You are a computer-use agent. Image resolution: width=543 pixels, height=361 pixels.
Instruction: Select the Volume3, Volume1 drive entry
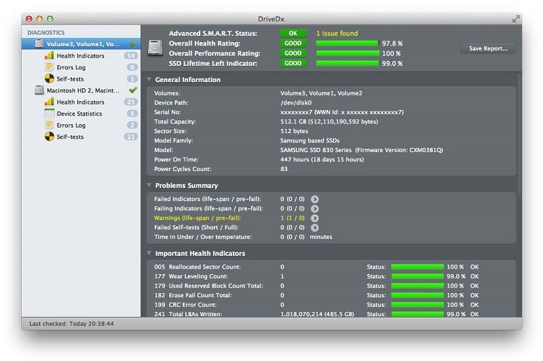pyautogui.click(x=81, y=44)
